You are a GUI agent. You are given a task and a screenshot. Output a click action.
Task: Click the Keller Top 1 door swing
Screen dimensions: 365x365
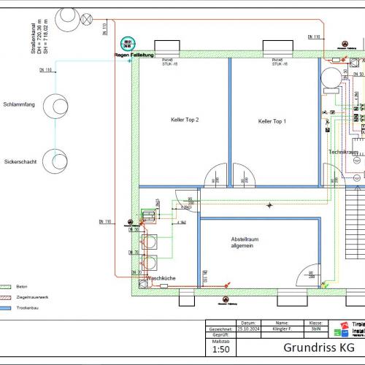tap(244, 175)
